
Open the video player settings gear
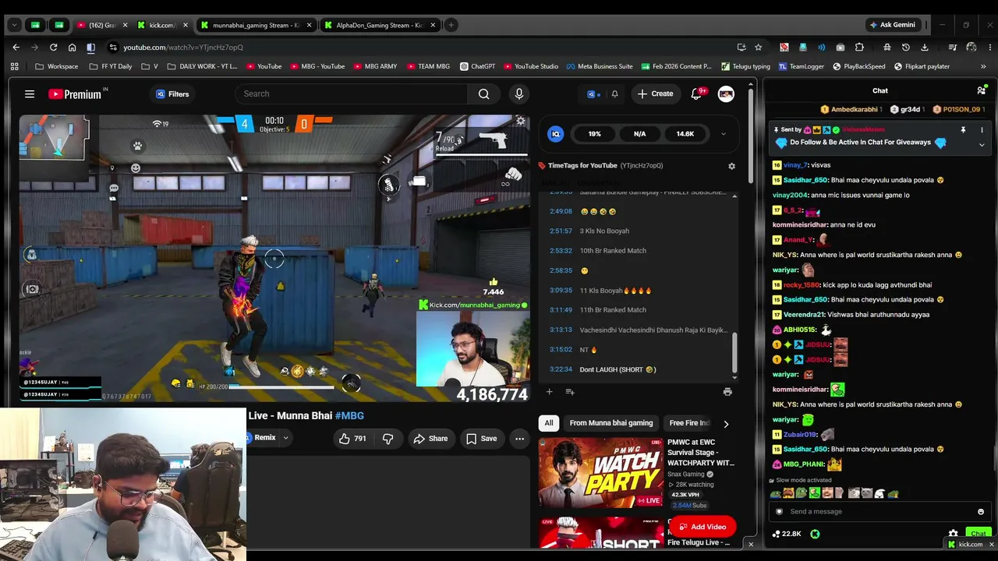click(521, 121)
